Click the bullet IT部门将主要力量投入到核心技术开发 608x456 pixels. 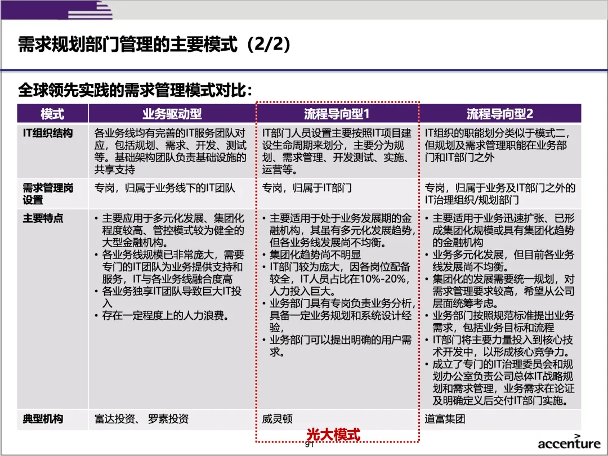click(x=499, y=346)
